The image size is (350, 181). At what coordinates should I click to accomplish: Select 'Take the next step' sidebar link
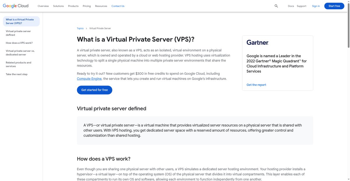pos(17,74)
